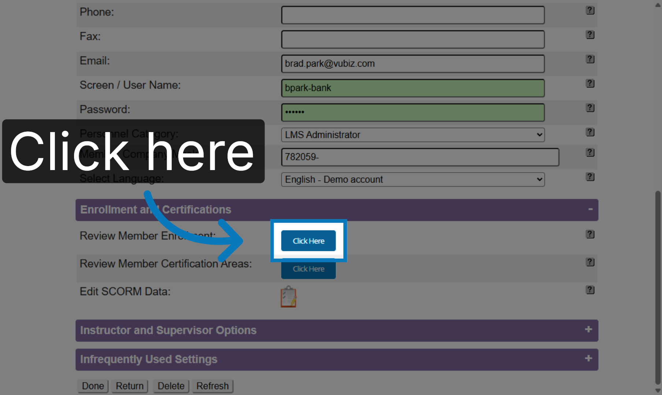The height and width of the screenshot is (395, 662).
Task: Open the help icon beside Email
Action: [590, 59]
